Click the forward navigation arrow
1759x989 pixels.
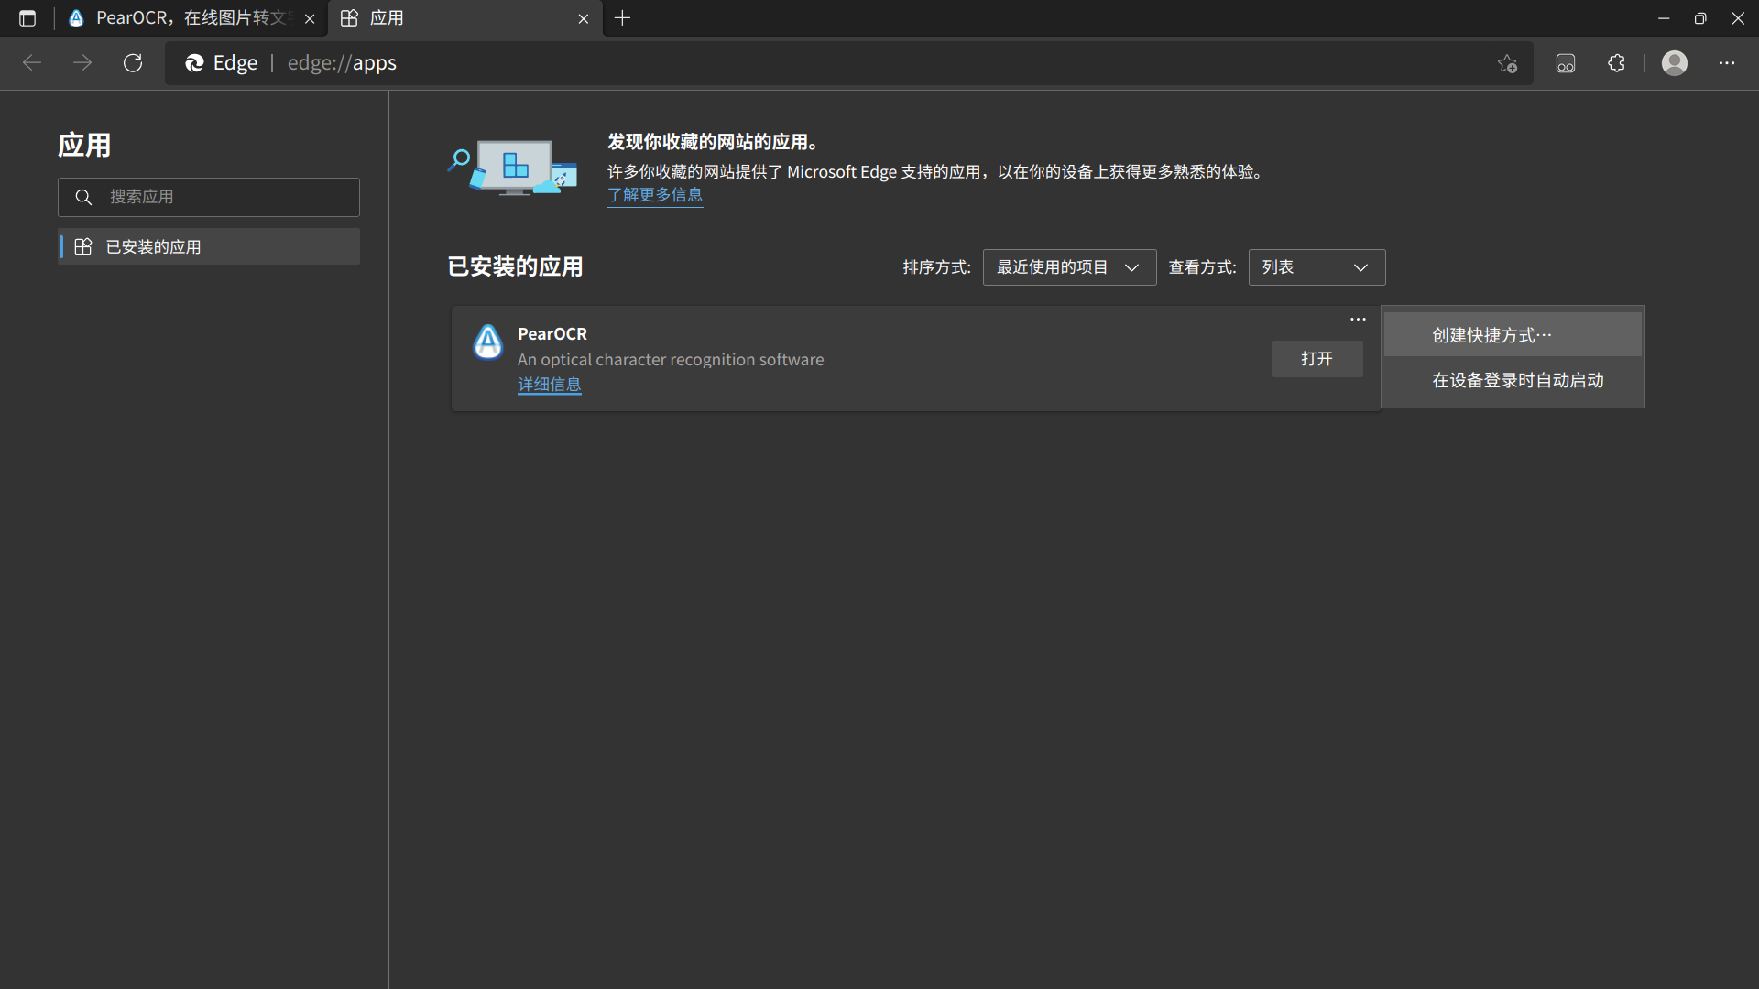coord(82,62)
